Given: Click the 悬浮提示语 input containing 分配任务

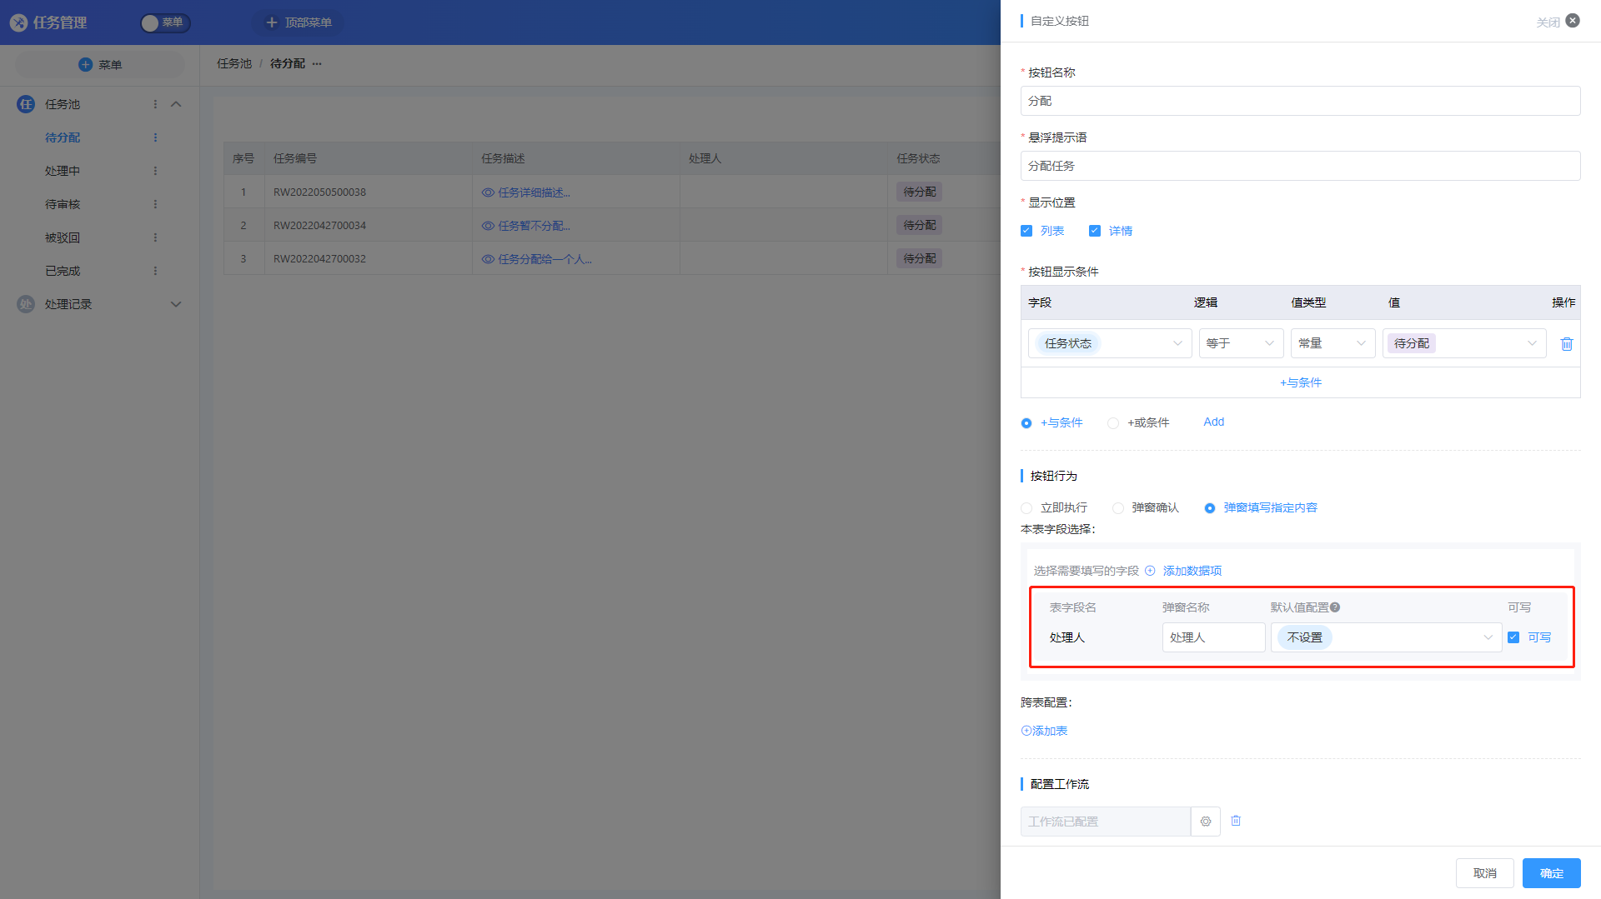Looking at the screenshot, I should [x=1300, y=166].
